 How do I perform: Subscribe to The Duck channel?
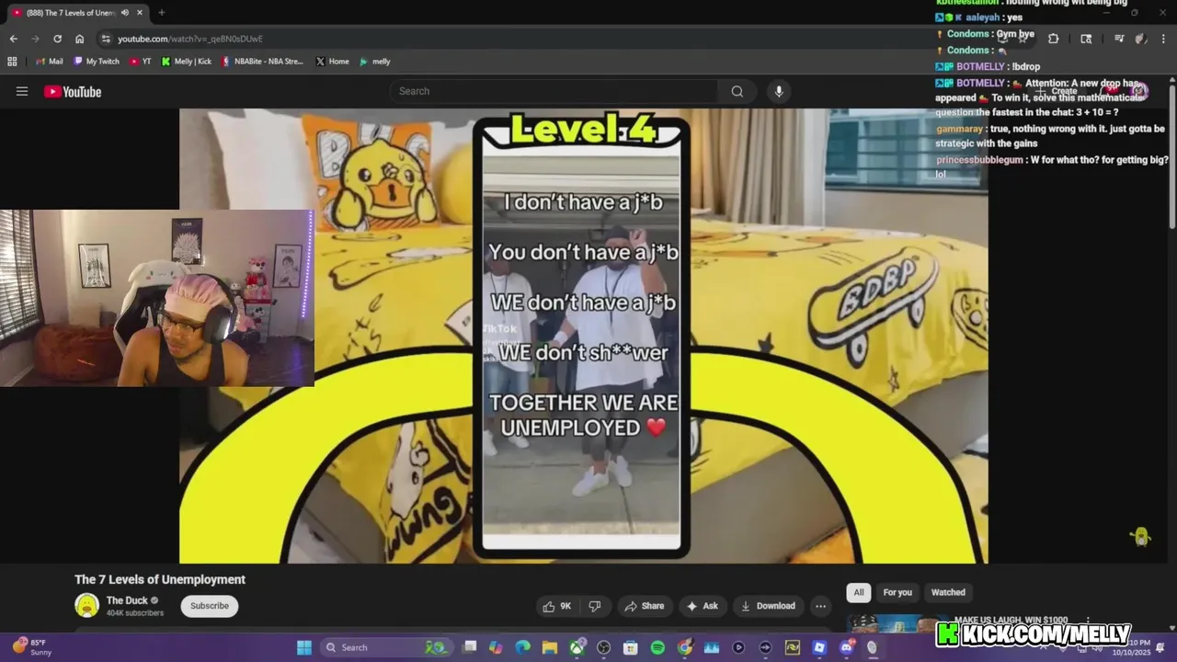pyautogui.click(x=210, y=606)
